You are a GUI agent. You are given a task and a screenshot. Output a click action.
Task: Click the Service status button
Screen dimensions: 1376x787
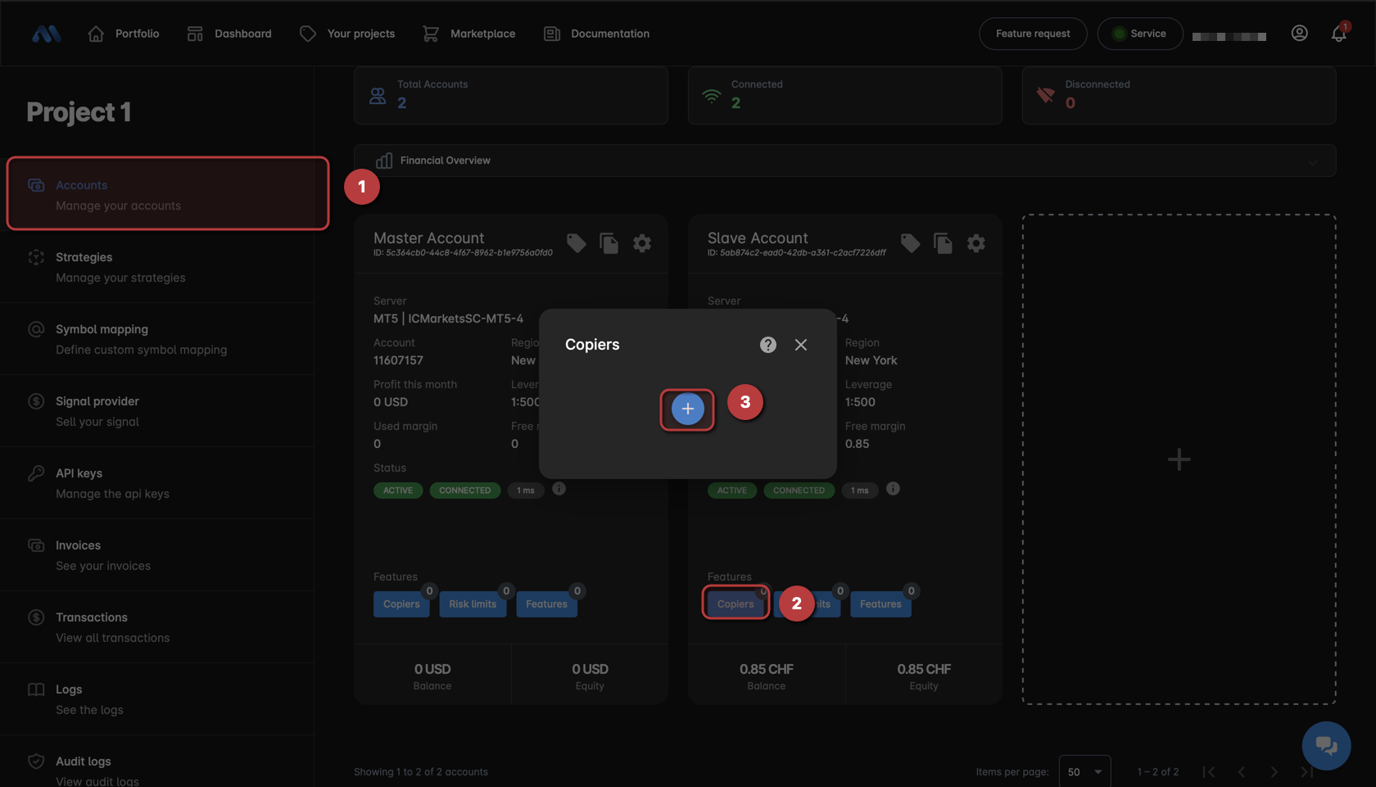tap(1139, 34)
